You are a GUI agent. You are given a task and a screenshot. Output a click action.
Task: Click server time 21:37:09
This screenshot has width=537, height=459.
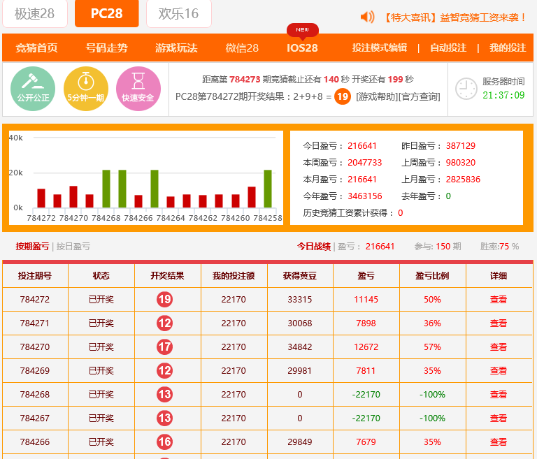503,95
